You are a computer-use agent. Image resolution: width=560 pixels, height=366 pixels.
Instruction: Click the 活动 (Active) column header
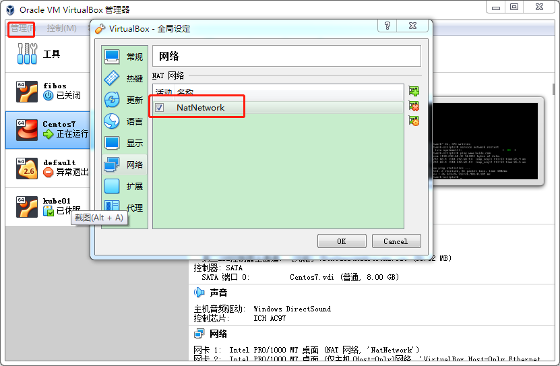tap(164, 92)
